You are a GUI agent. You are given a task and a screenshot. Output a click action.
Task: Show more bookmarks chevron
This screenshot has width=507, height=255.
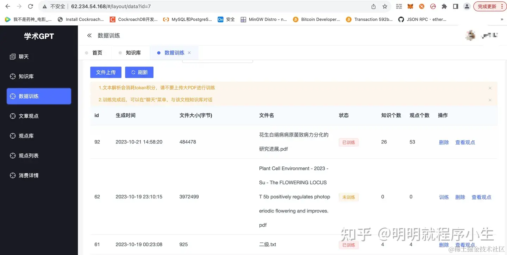point(502,19)
